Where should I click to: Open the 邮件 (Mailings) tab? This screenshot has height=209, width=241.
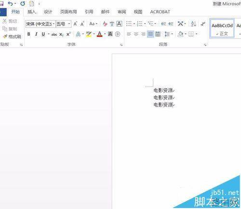[x=105, y=12]
